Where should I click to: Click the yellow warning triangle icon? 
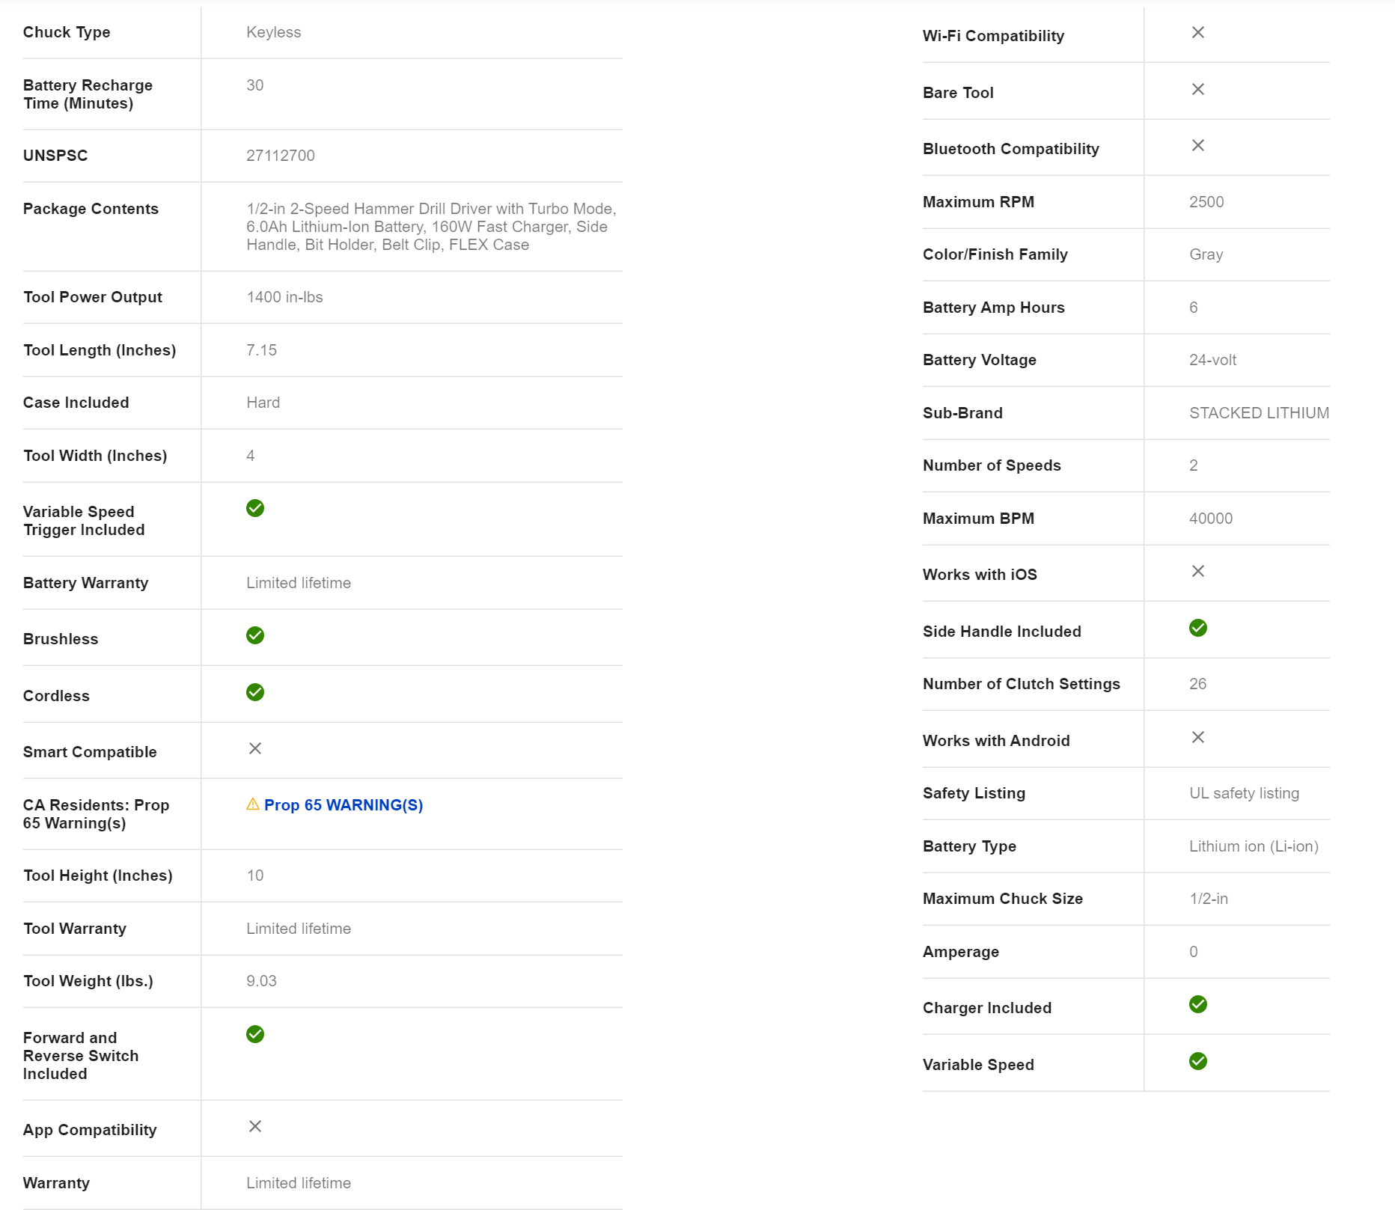253,804
